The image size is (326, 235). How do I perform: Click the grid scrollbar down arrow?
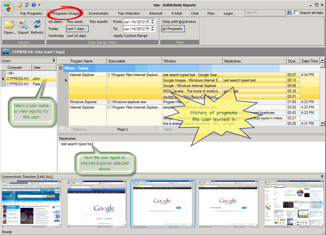322,123
